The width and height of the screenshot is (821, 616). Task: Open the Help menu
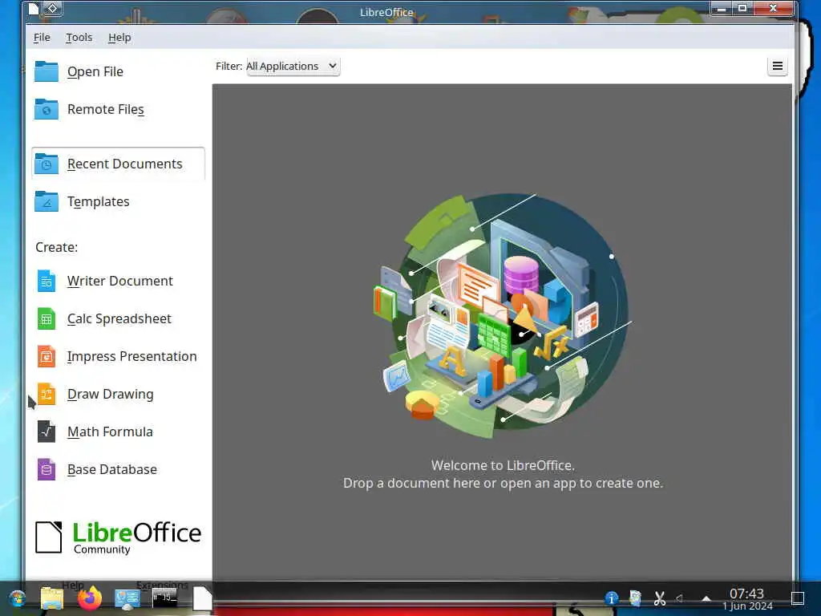point(119,38)
